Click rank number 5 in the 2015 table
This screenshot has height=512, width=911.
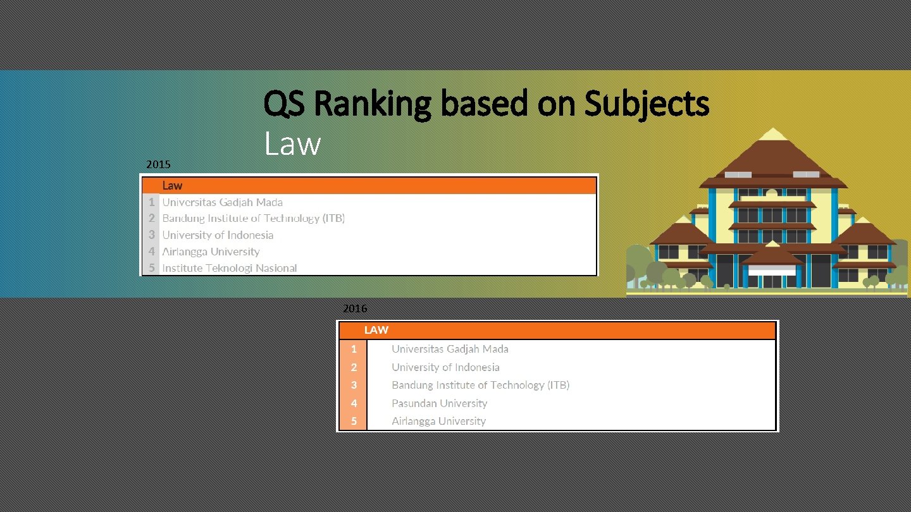(x=152, y=268)
